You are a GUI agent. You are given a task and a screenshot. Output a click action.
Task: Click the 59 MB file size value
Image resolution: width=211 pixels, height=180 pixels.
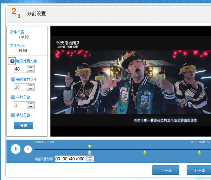tap(23, 51)
